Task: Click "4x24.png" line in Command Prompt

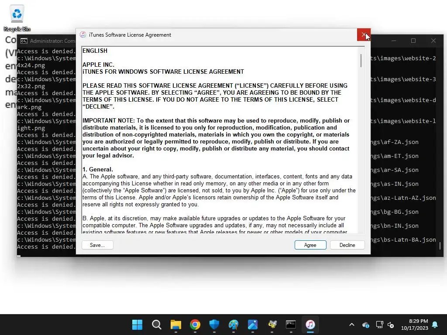Action: click(x=31, y=65)
